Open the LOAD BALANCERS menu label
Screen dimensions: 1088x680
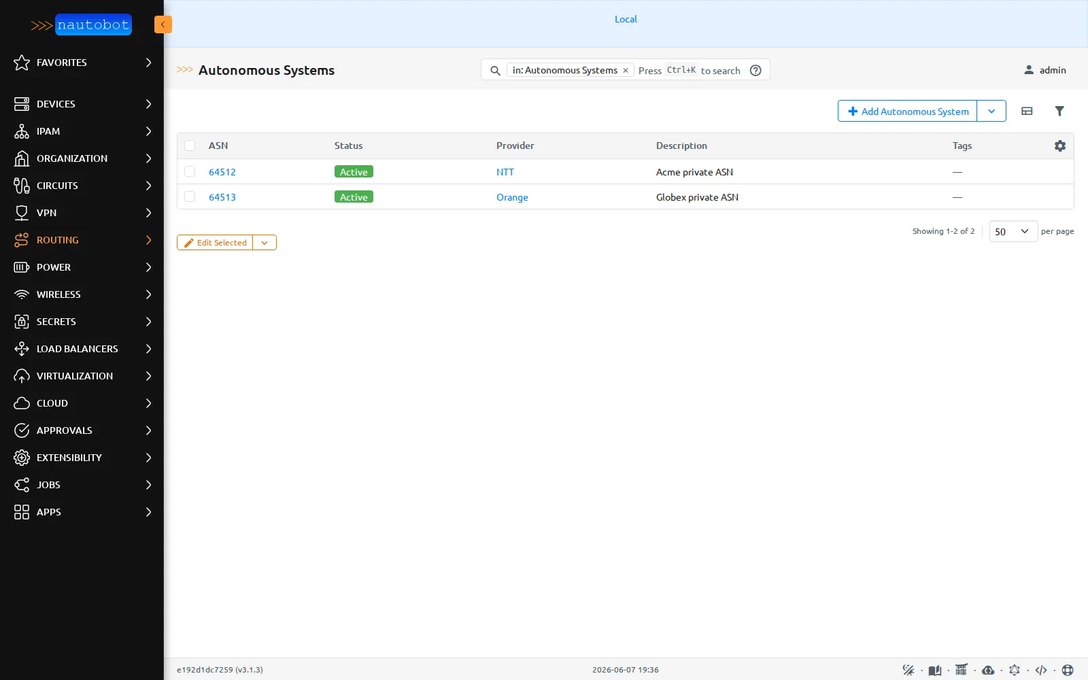pos(78,349)
